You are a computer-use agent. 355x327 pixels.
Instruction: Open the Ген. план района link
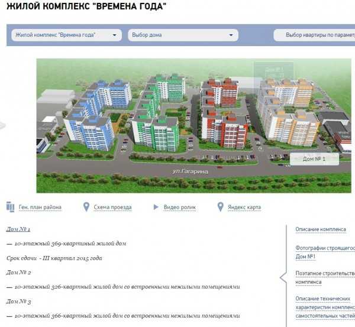click(40, 208)
